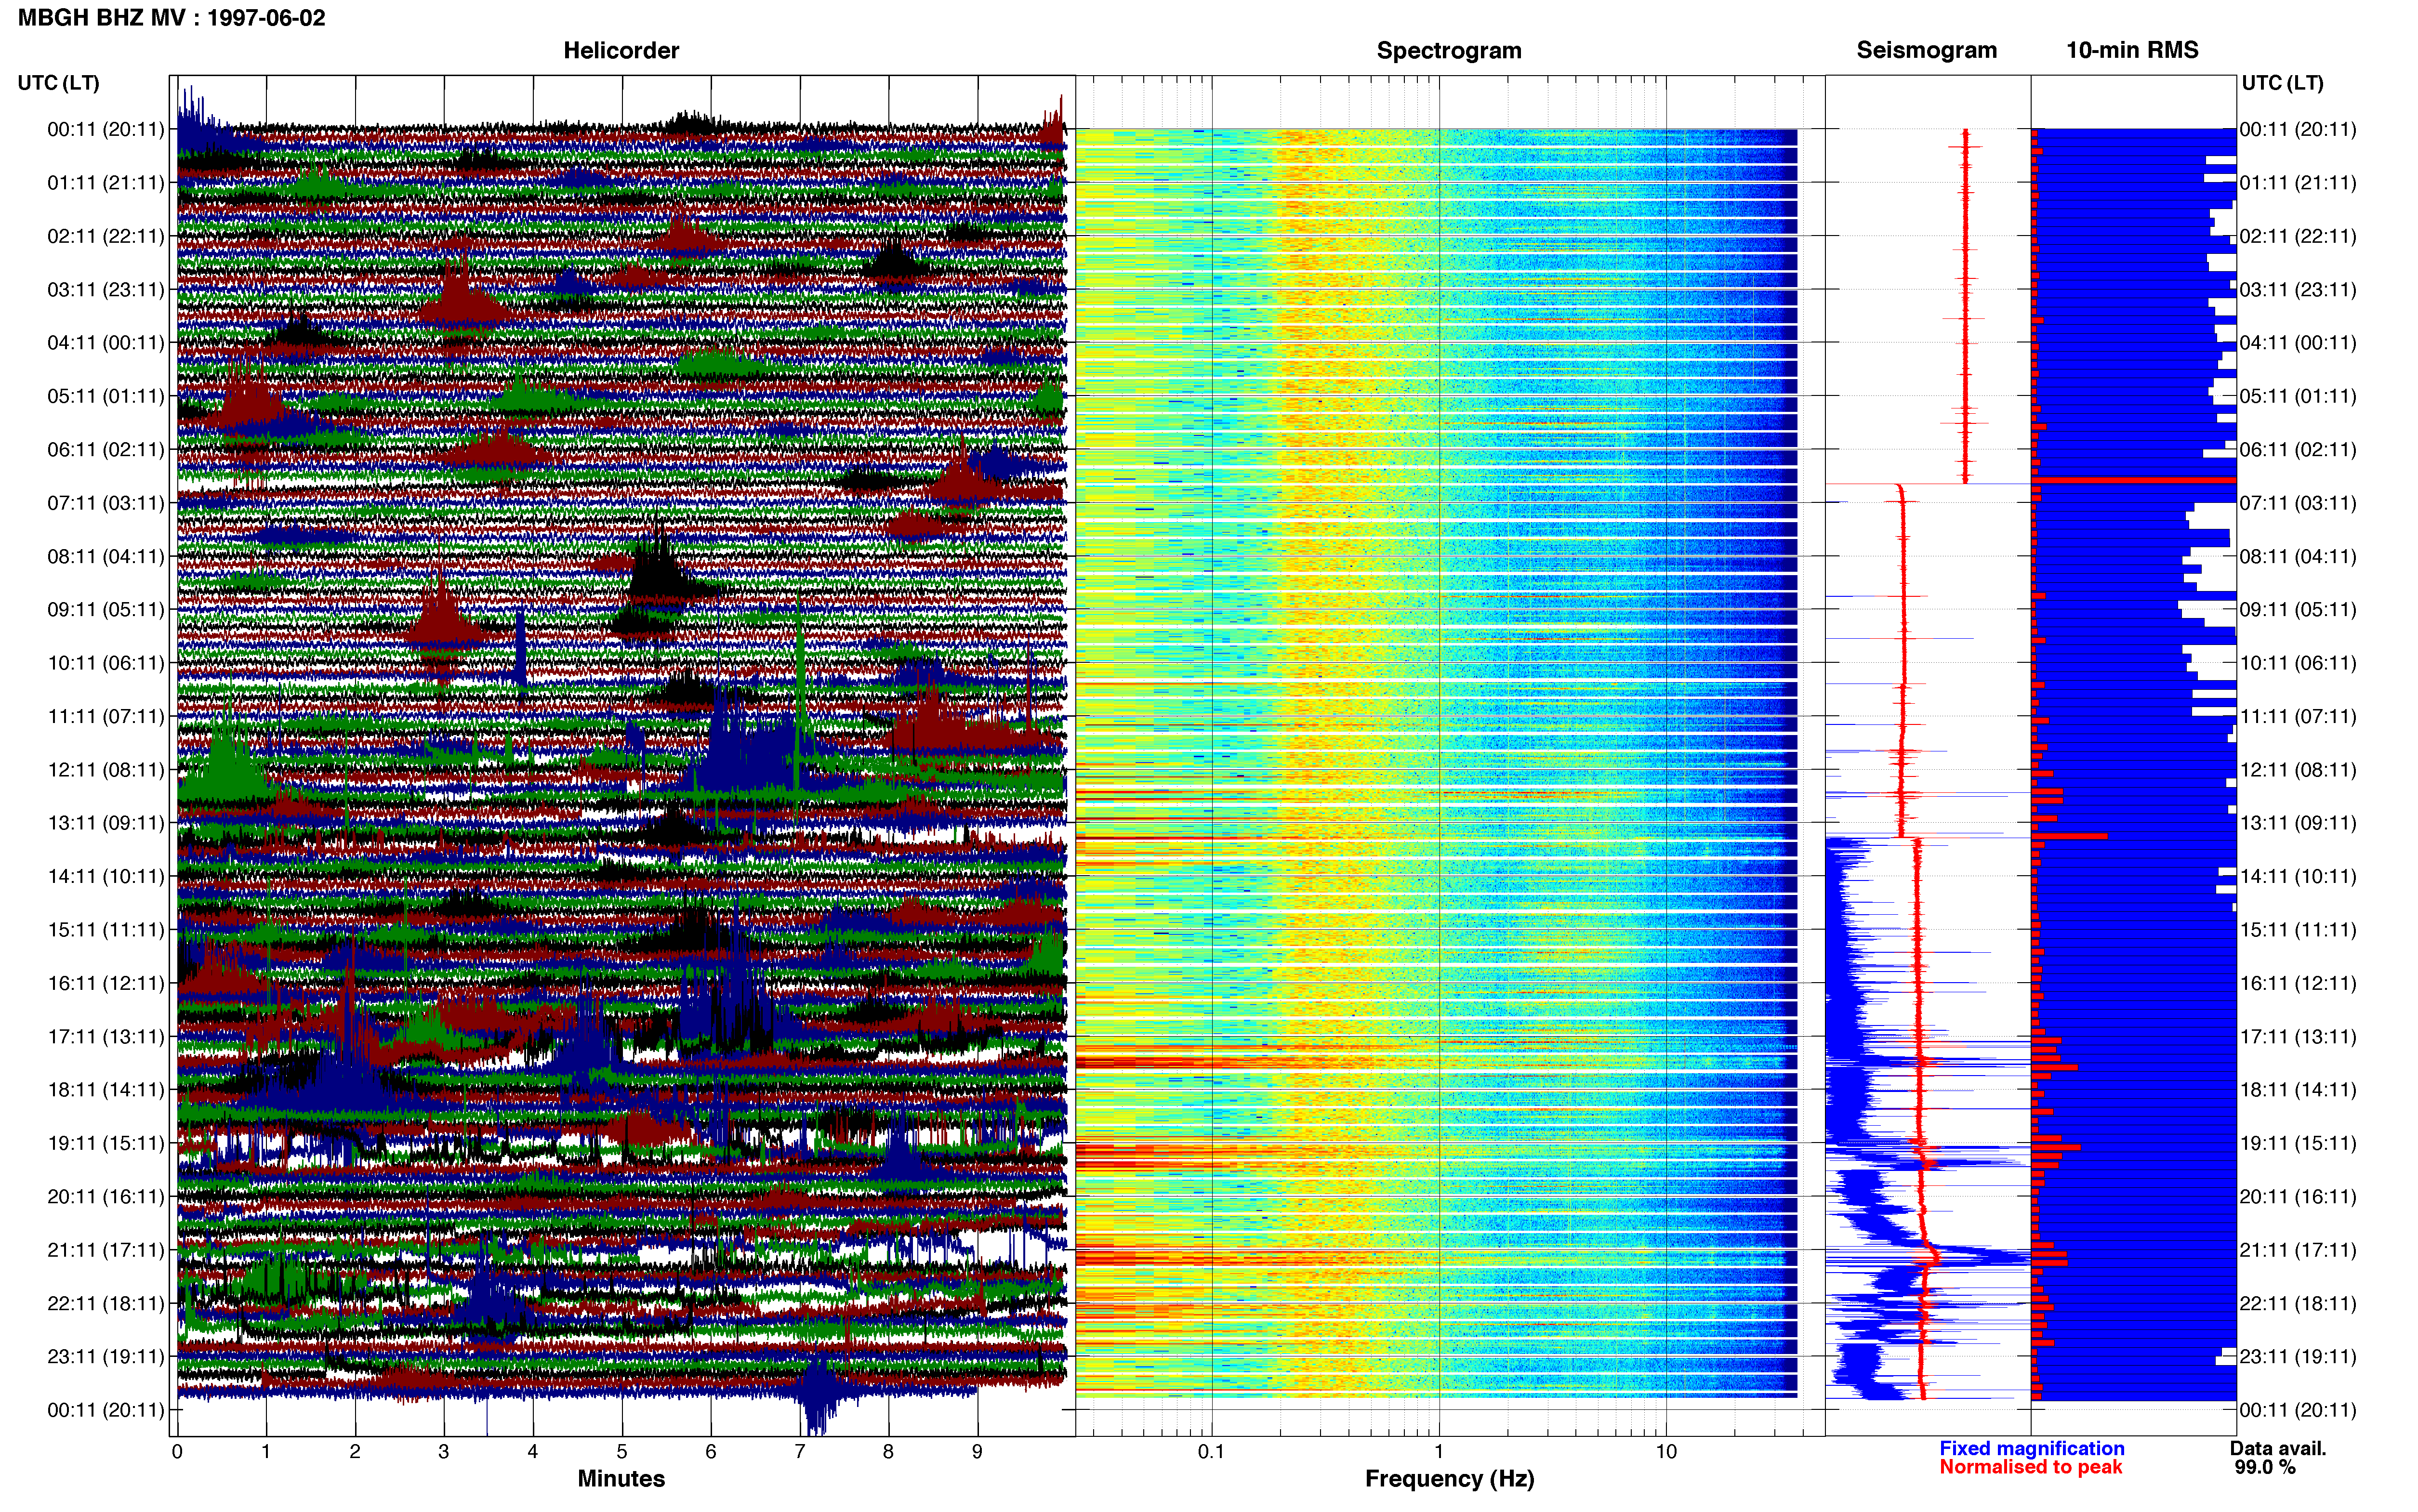The width and height of the screenshot is (2418, 1512).
Task: Click '19:11 (15:11)' on the Helicorder time axis
Action: [x=106, y=1143]
